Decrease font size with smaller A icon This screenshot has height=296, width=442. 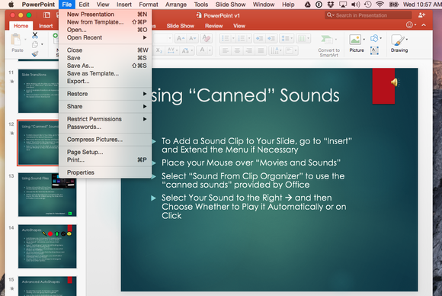click(193, 38)
